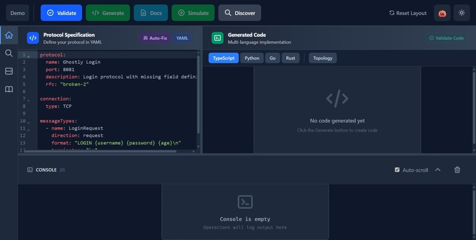Click the green terminal icon beside Generated Code
476x240 pixels.
coord(217,38)
